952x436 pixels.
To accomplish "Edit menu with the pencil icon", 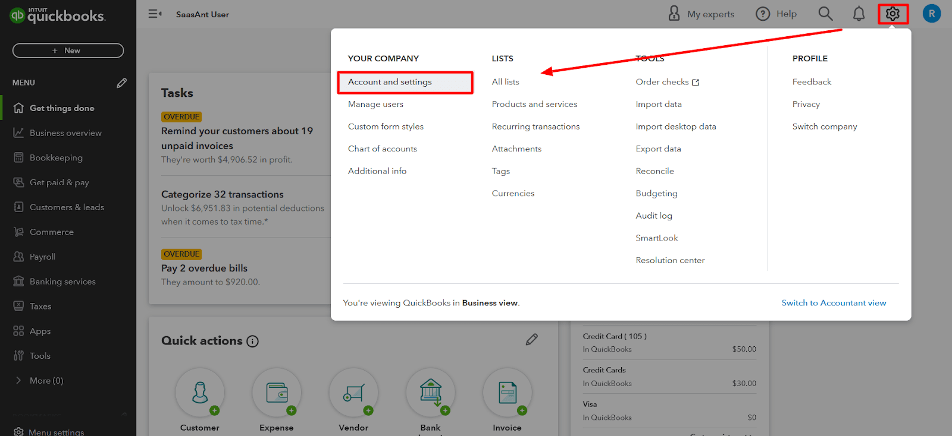I will (122, 83).
